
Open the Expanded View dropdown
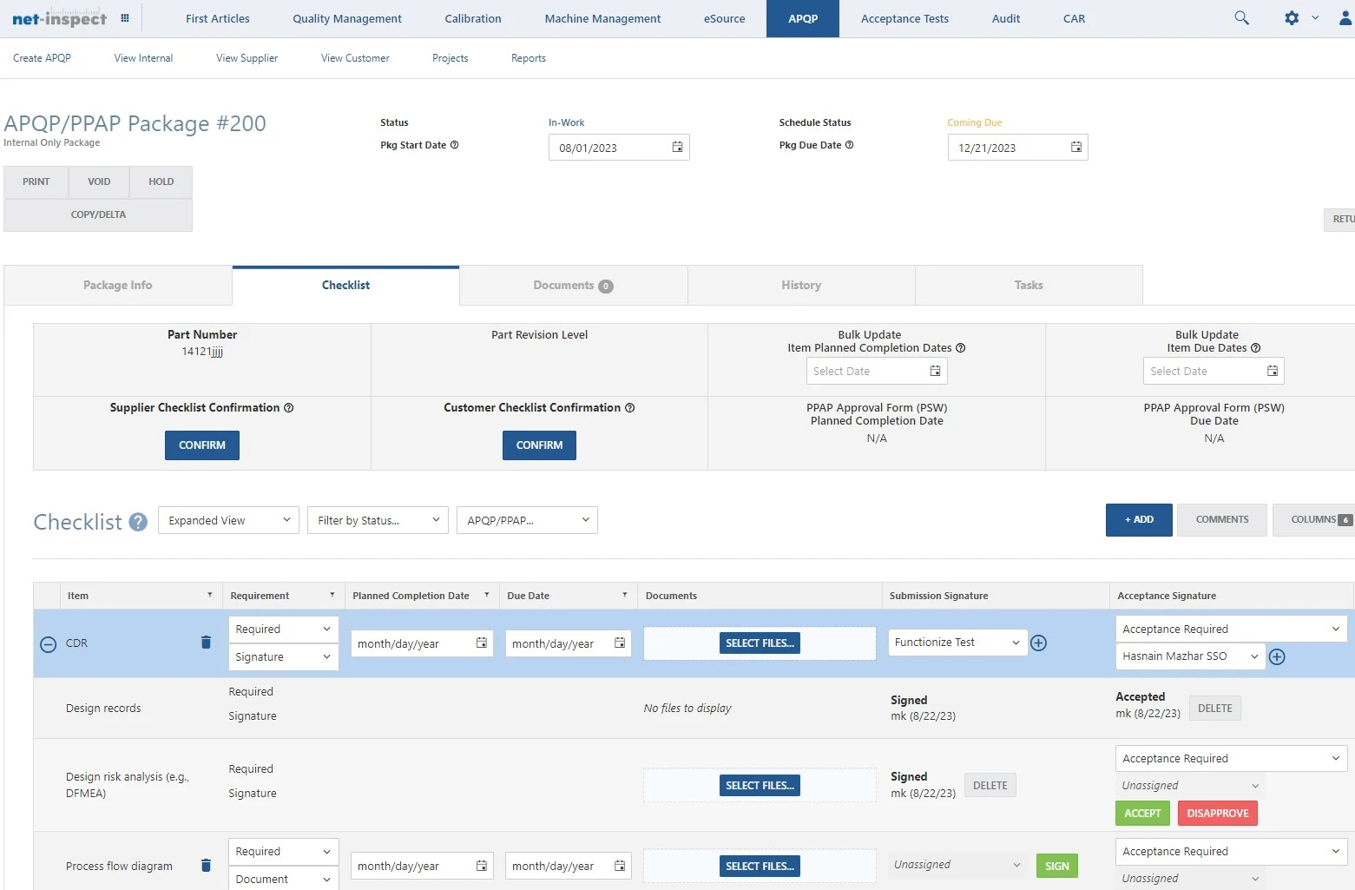227,519
